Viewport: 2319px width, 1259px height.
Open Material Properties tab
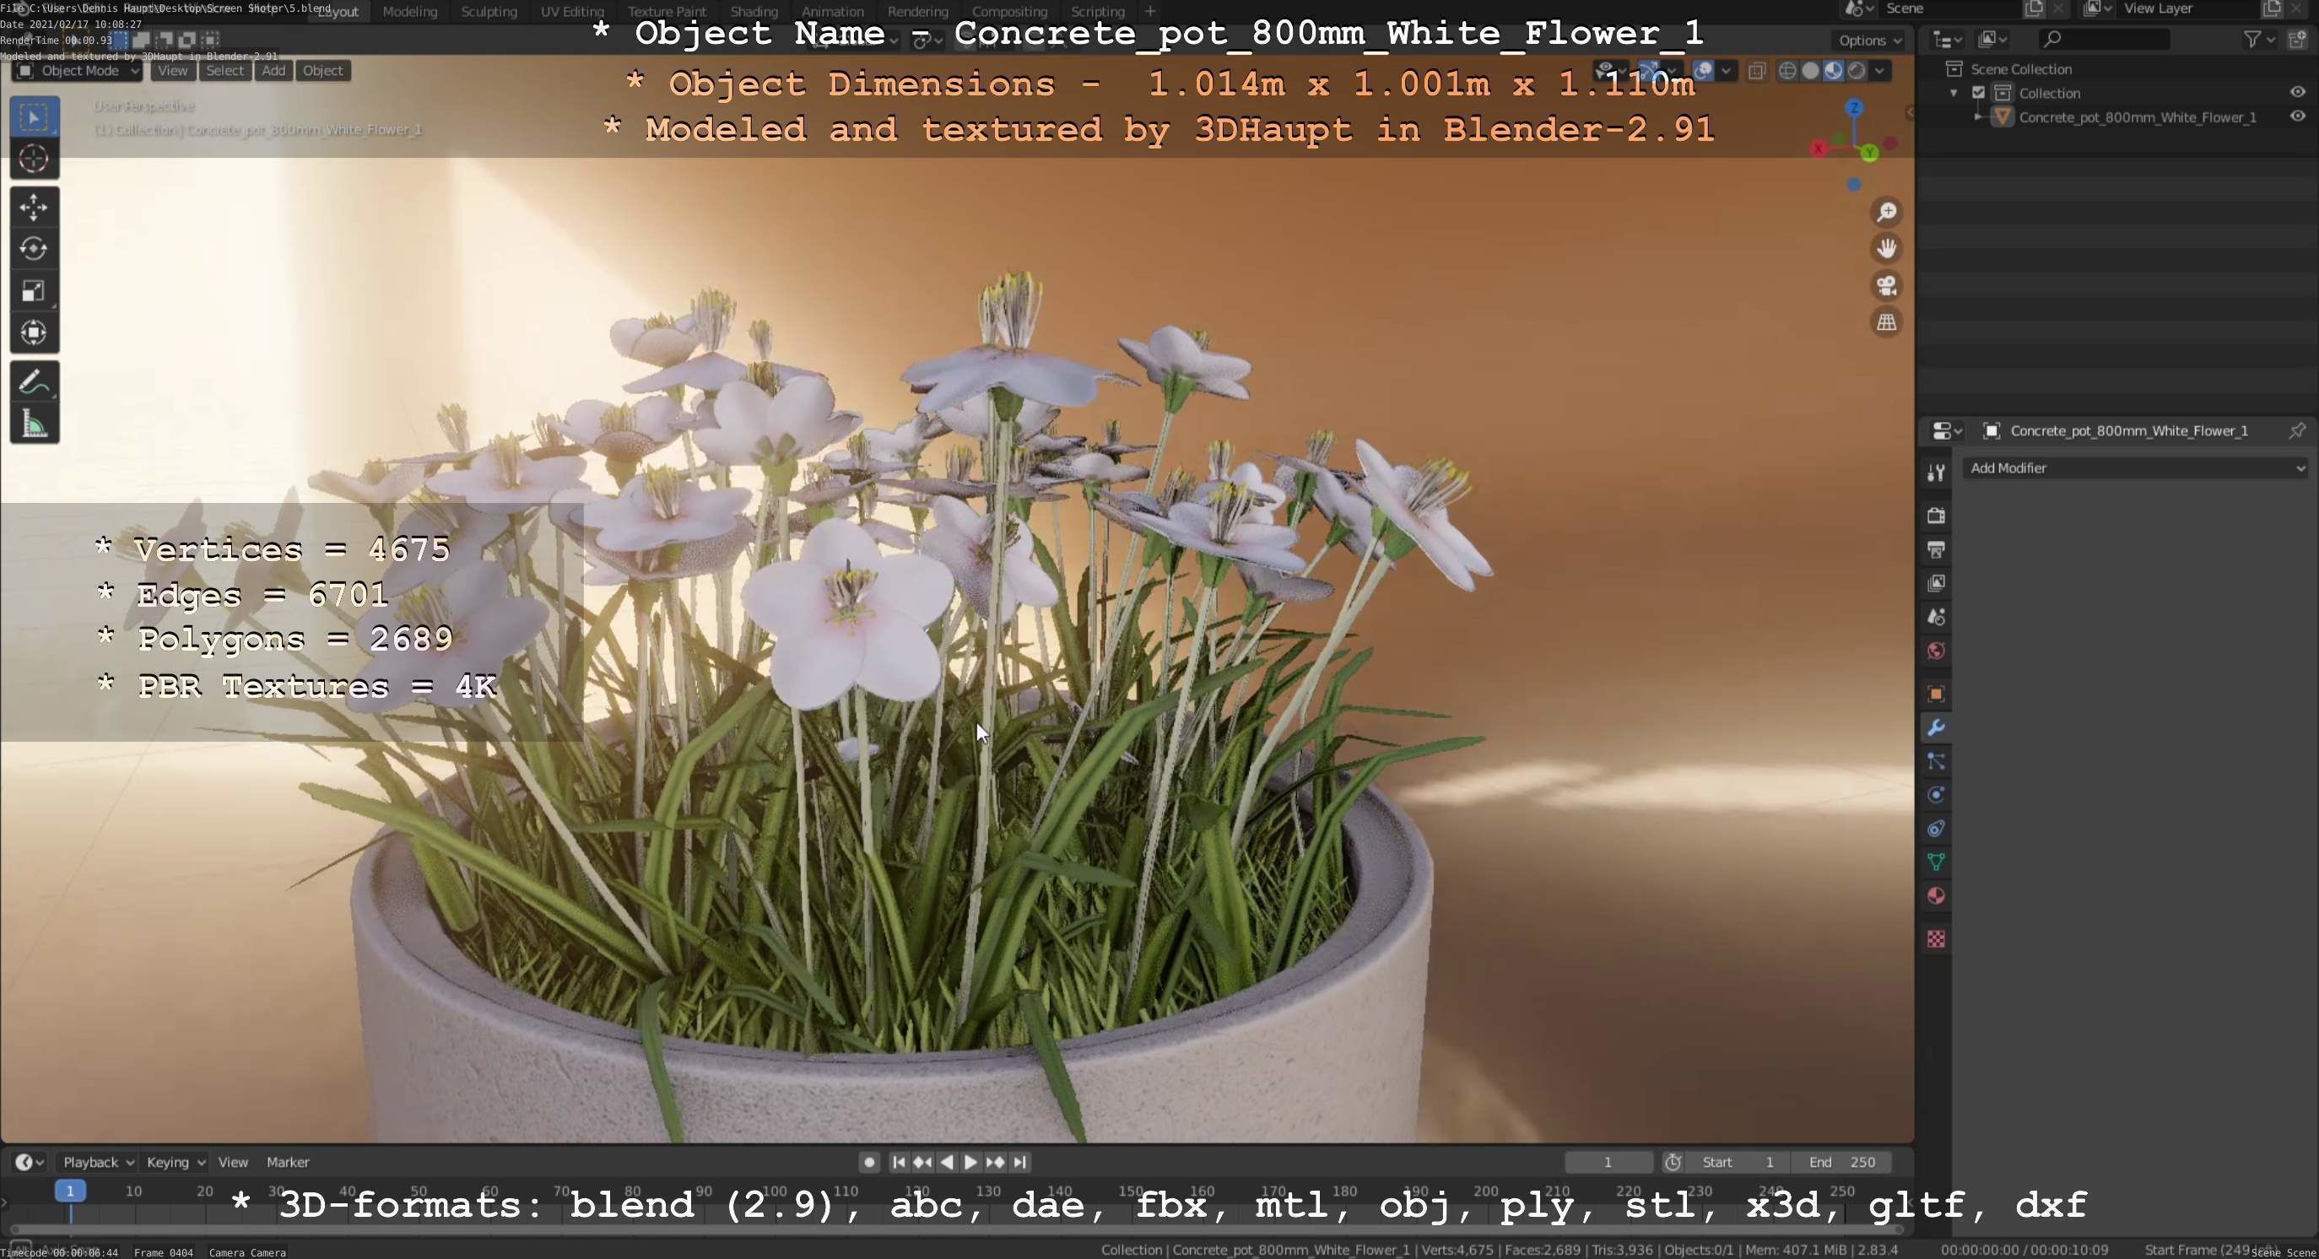[1937, 896]
